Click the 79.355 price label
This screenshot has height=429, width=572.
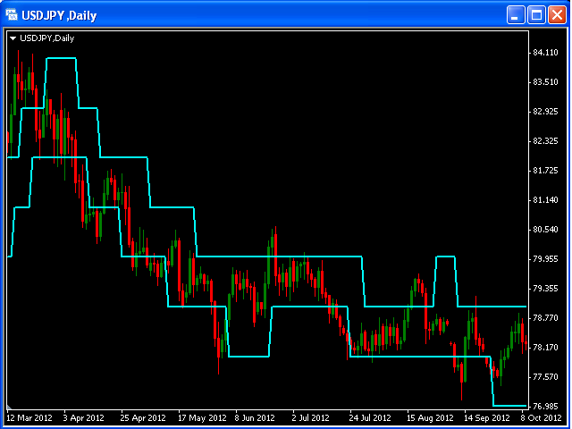pyautogui.click(x=545, y=289)
